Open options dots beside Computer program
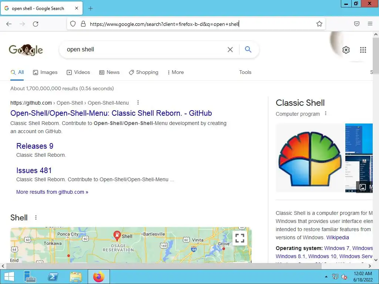Screen dimensions: 379x284 pyautogui.click(x=326, y=113)
